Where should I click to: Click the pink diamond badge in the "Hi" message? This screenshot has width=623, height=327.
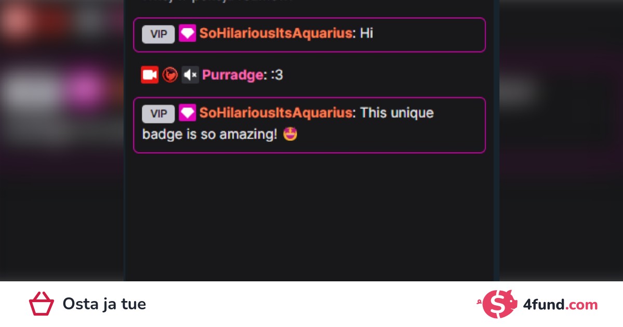click(187, 34)
